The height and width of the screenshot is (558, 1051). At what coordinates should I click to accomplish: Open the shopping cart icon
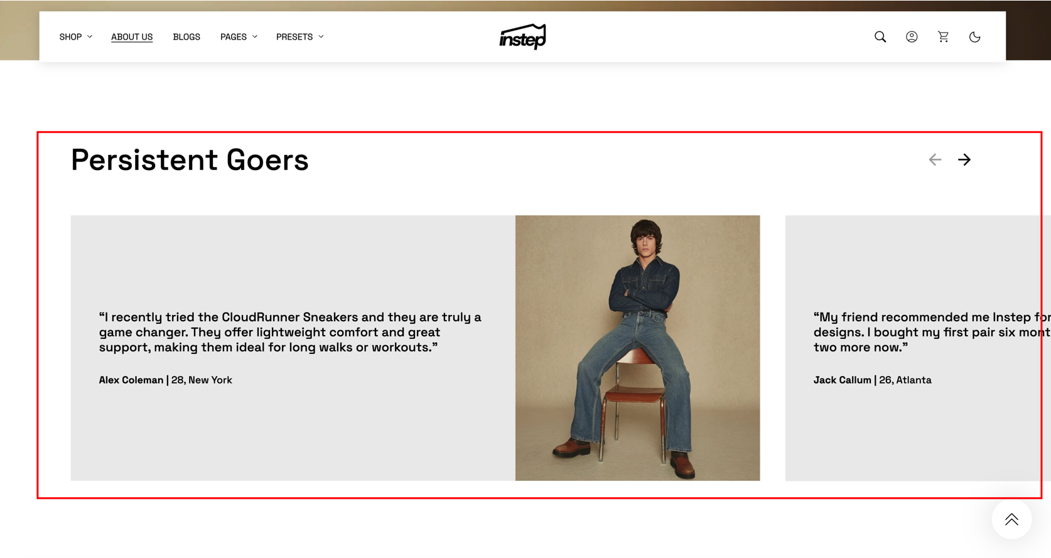click(x=943, y=37)
